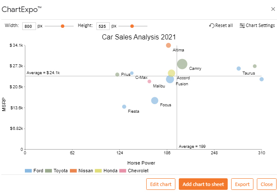Click the Altima bubble
Viewport: 277px width, 195px height.
[169, 45]
